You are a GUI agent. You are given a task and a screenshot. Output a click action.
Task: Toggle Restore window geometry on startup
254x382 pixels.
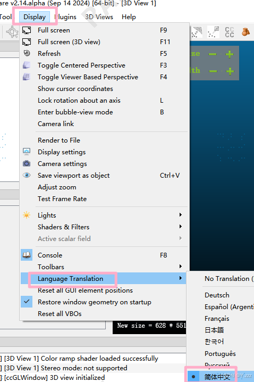(104, 302)
